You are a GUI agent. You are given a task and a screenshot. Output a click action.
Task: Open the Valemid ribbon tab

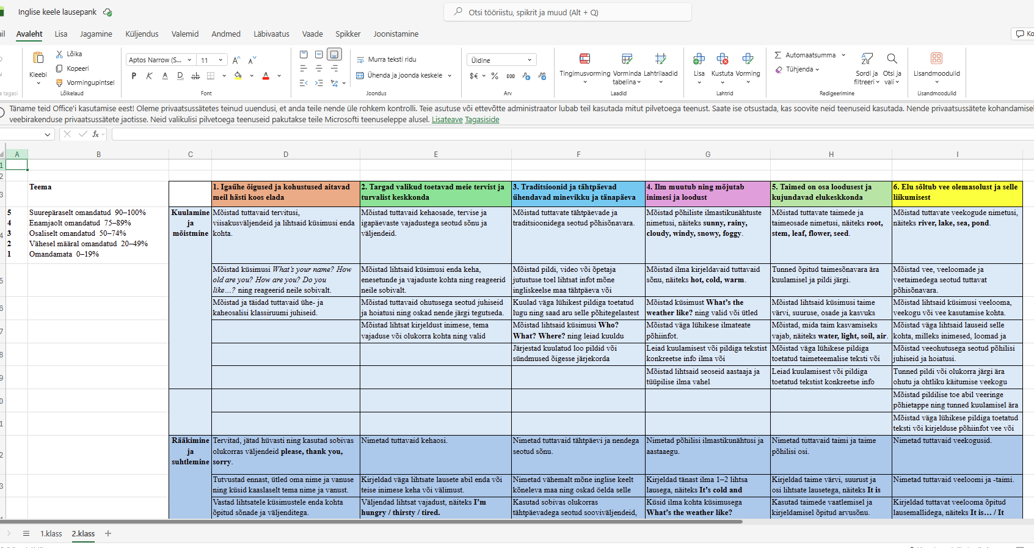click(185, 34)
